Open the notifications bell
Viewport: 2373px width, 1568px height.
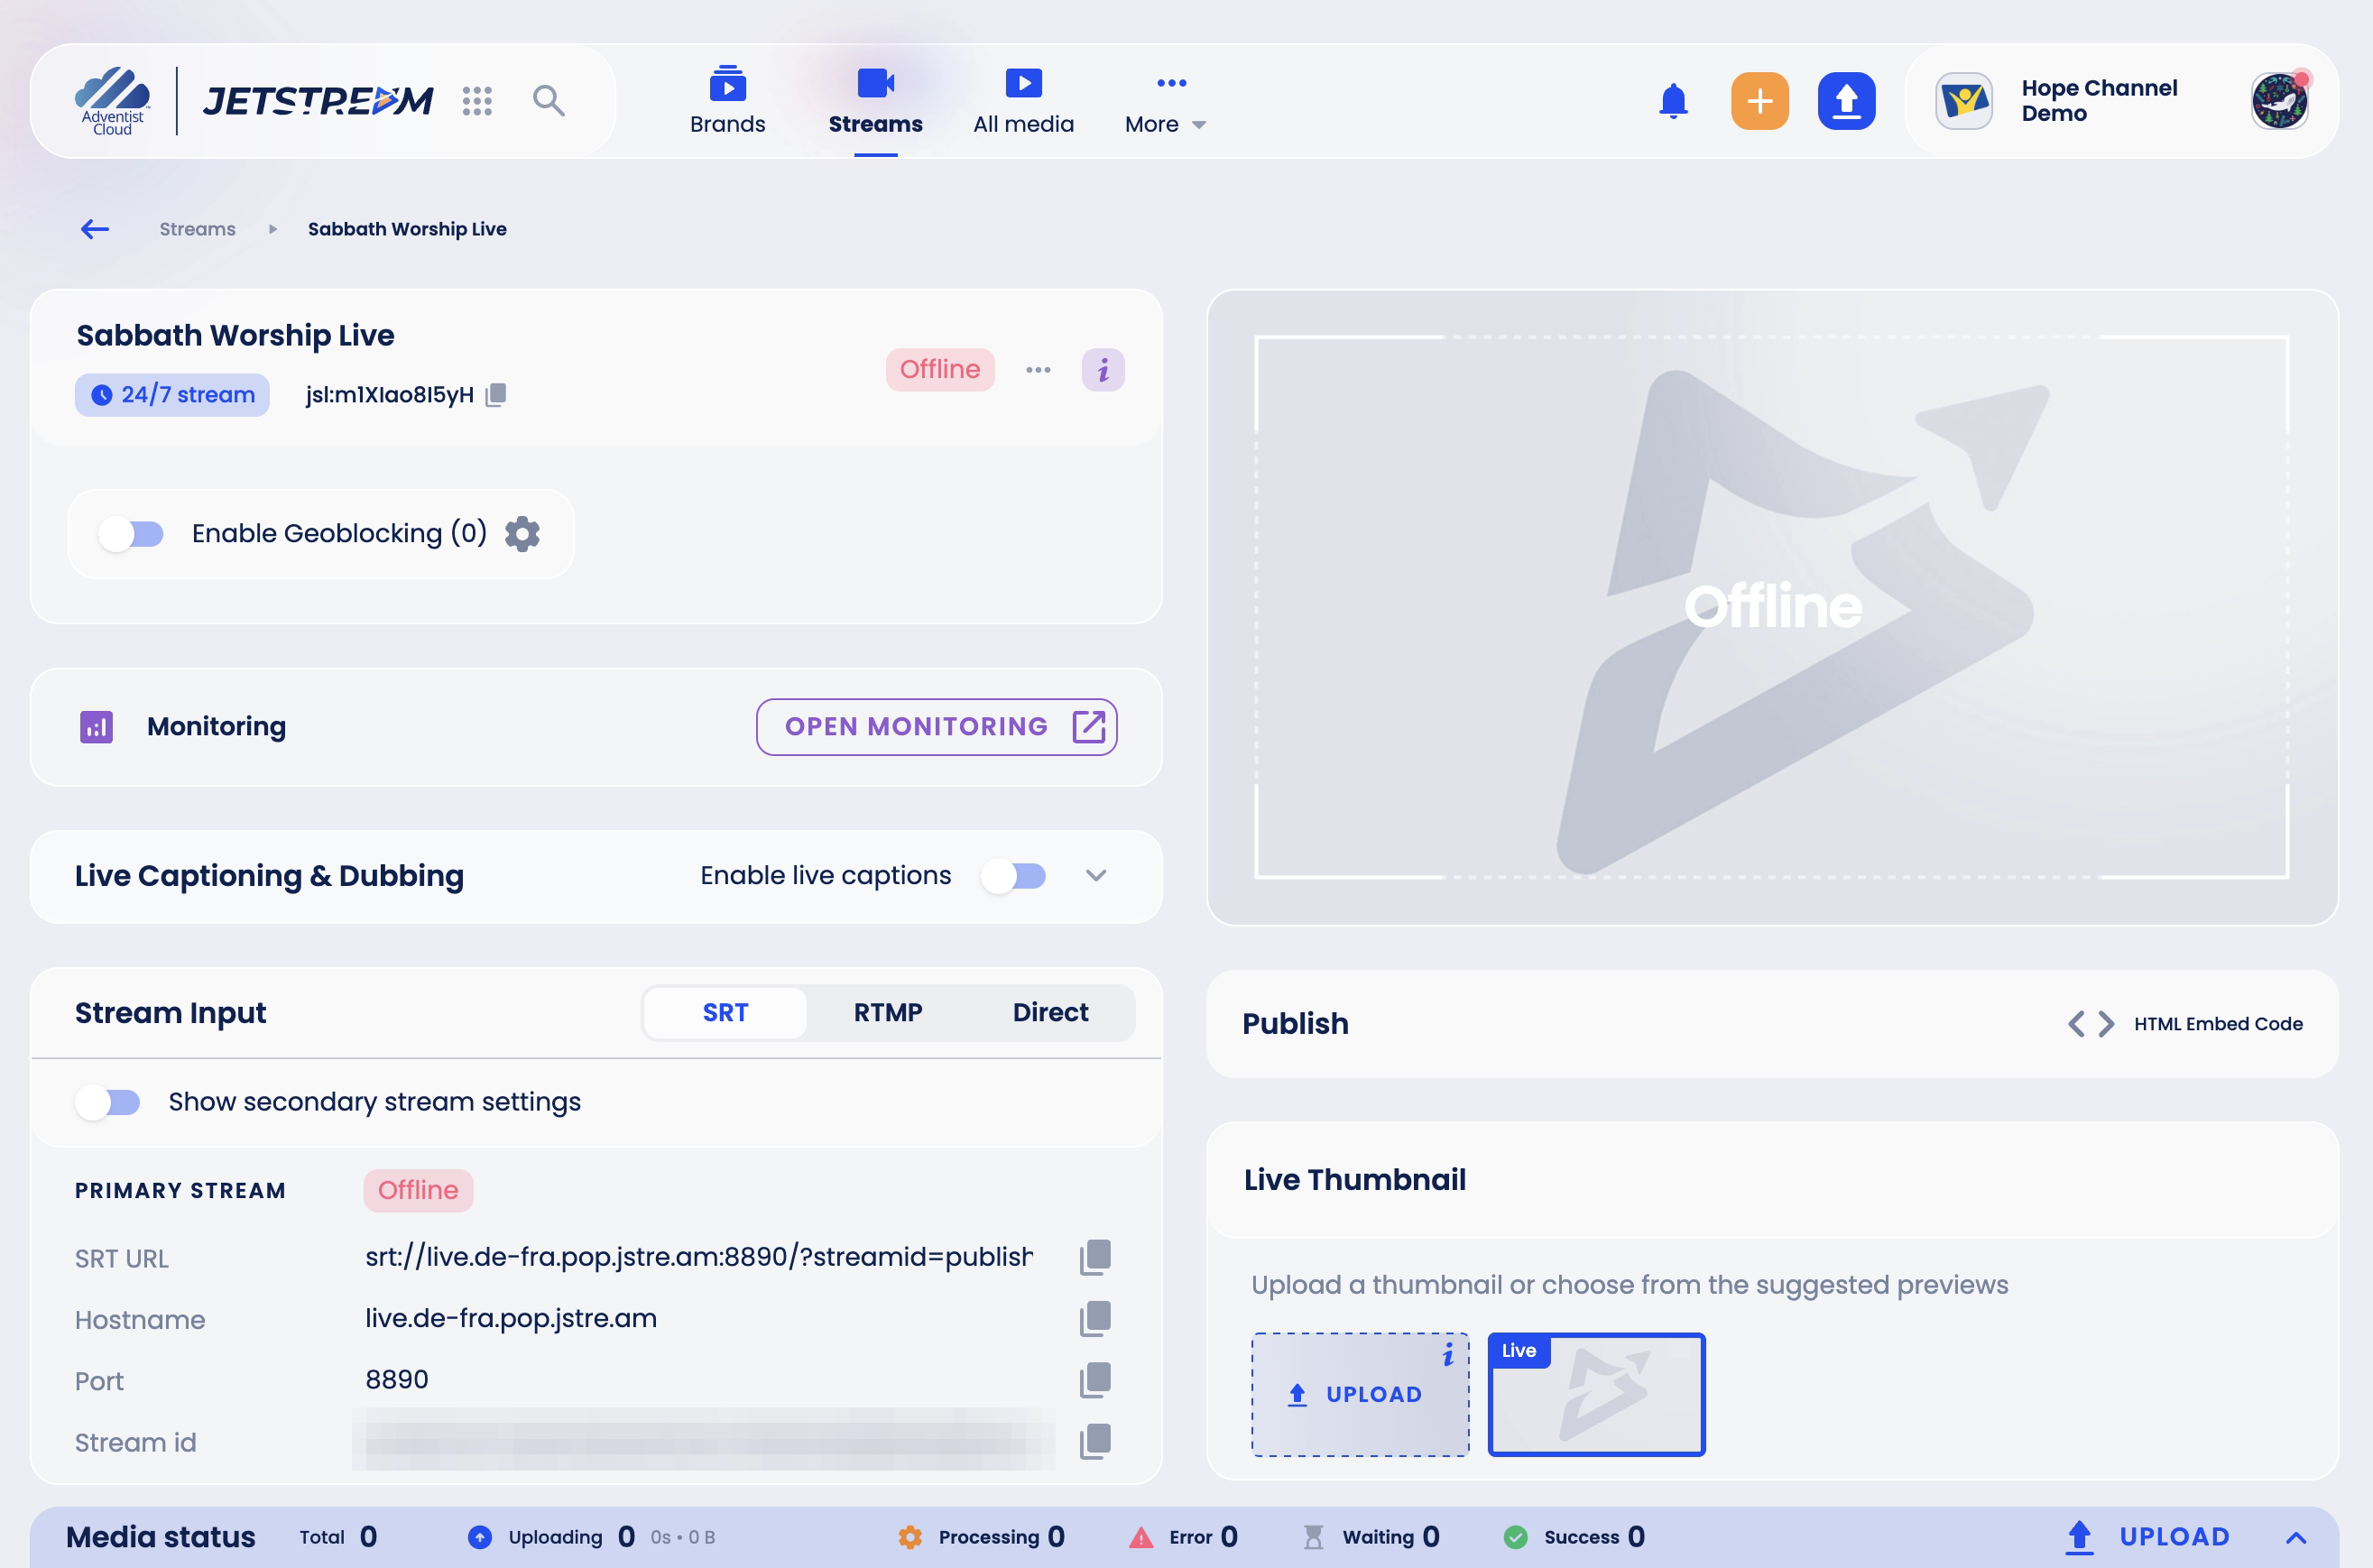(x=1673, y=101)
